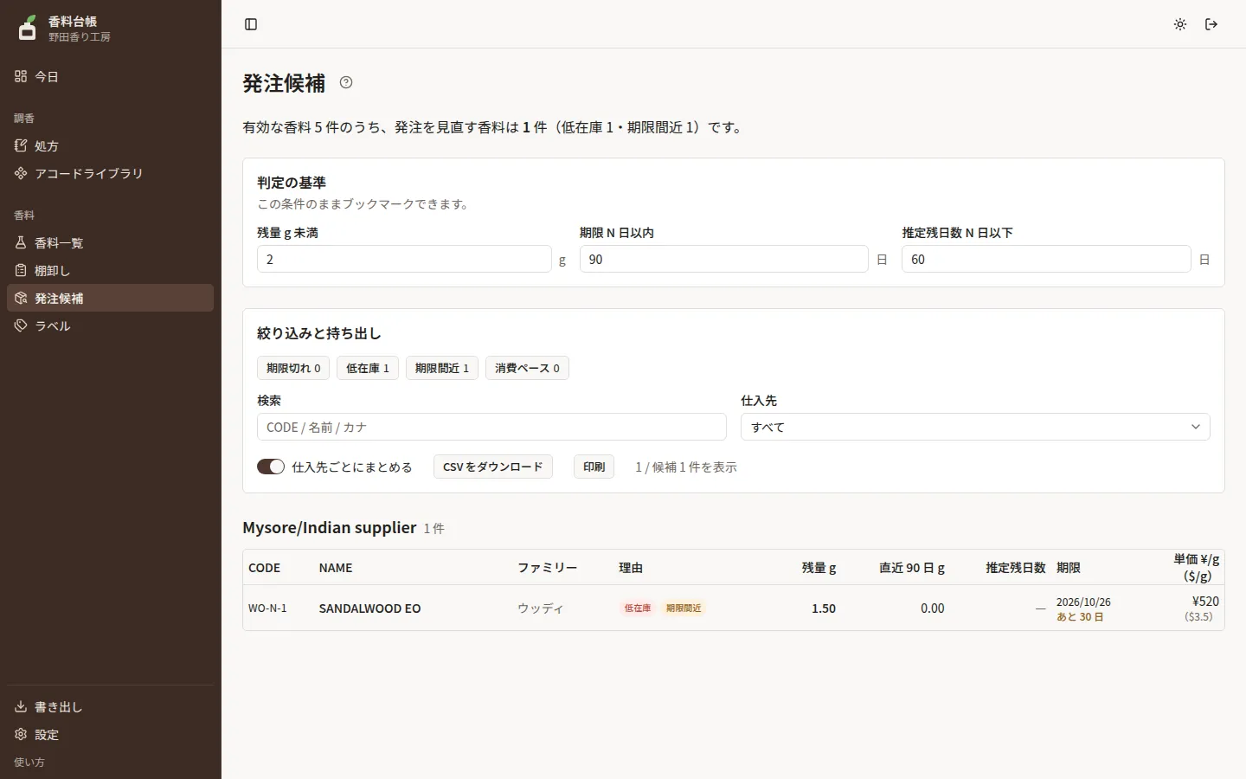Click the 推定残日数 N 日以下 input field
Viewport: 1246px width, 779px height.
click(x=1046, y=259)
